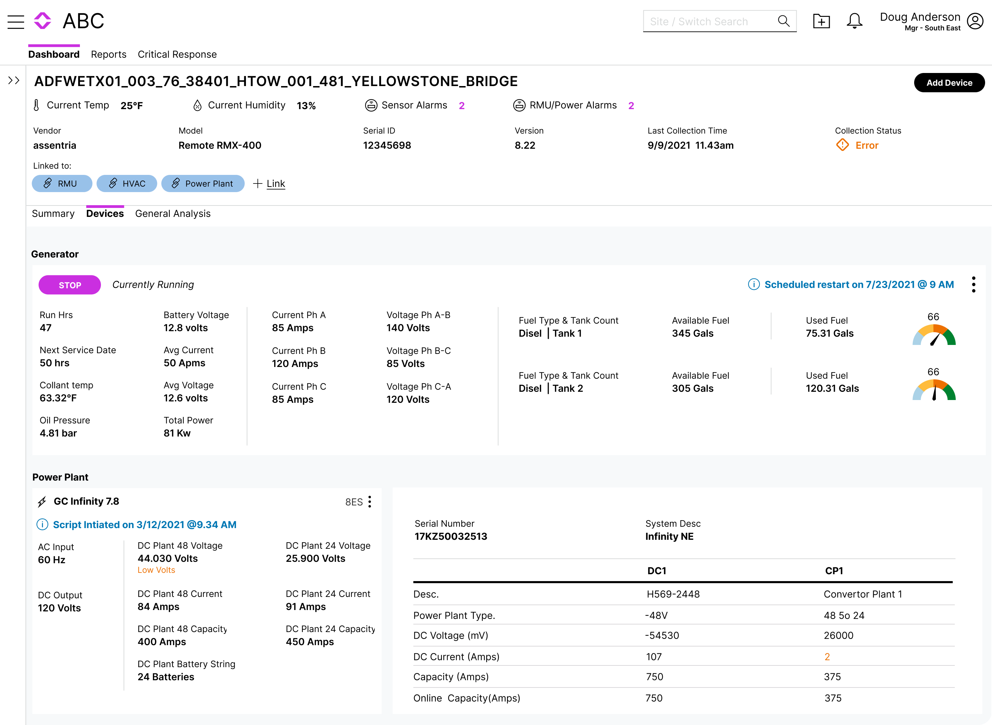The image size is (992, 725).
Task: Click the GC Infinity lightning bolt icon
Action: point(42,502)
